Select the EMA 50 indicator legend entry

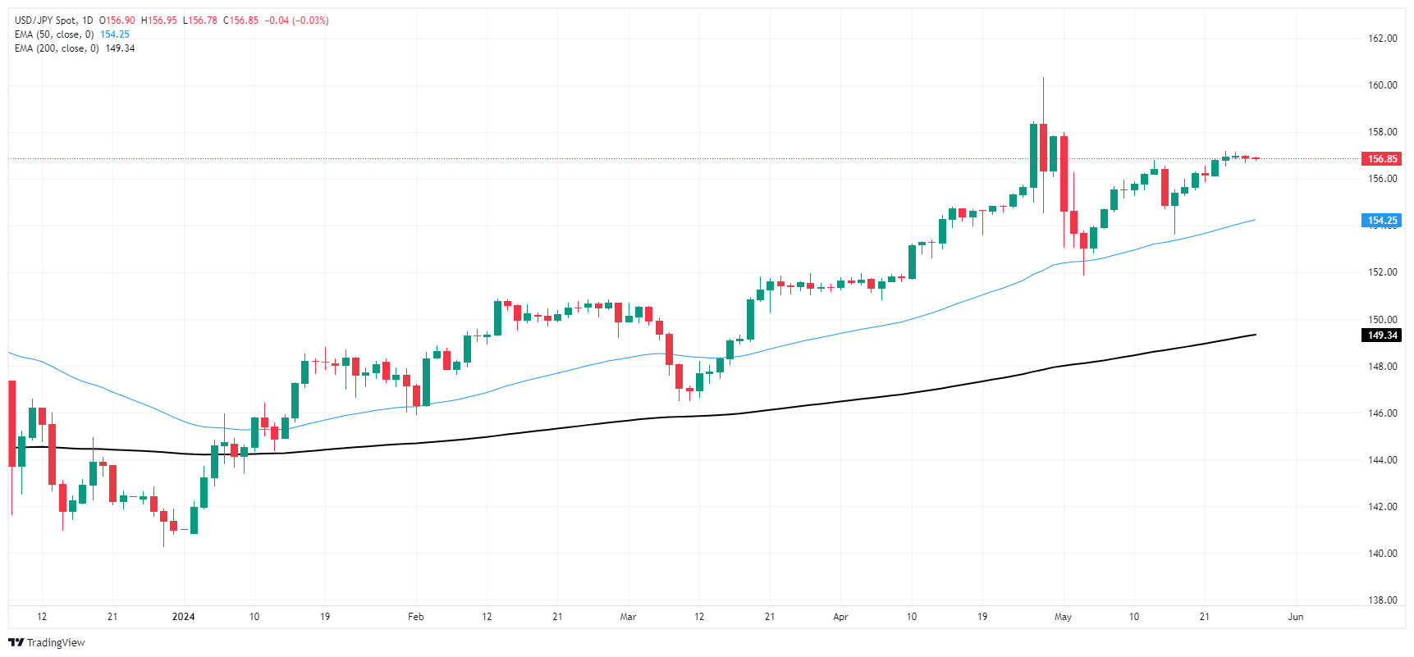coord(54,34)
